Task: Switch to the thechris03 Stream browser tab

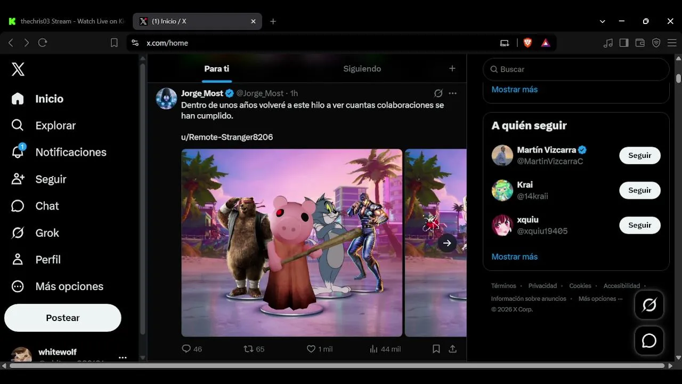Action: [67, 21]
